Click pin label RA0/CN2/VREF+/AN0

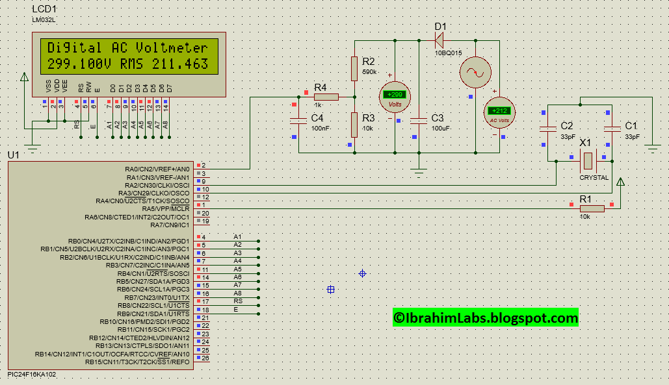[157, 169]
